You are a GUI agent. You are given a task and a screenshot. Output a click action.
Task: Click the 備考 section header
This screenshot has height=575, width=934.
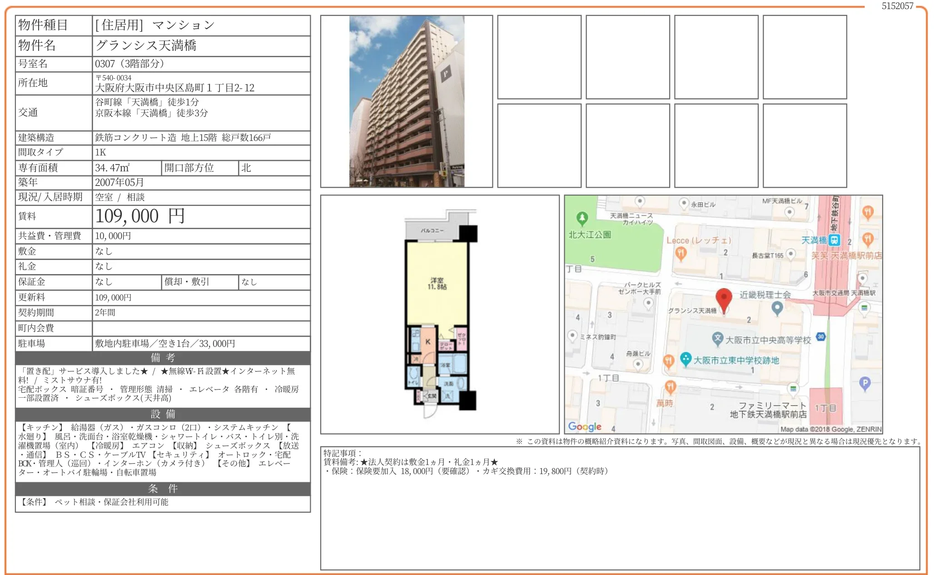click(x=163, y=358)
